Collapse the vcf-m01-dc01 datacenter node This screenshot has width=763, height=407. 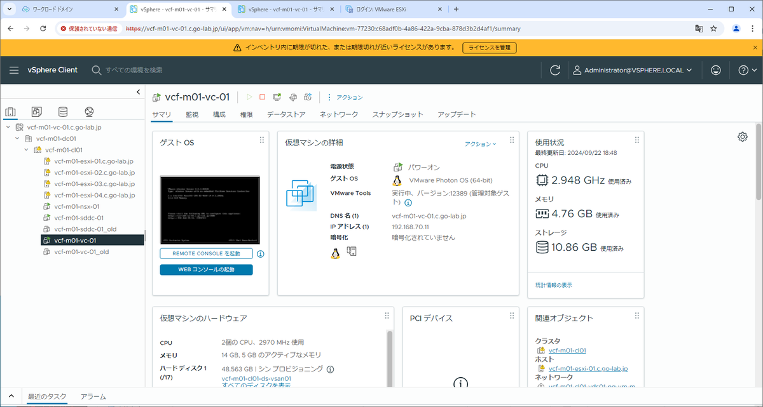17,138
